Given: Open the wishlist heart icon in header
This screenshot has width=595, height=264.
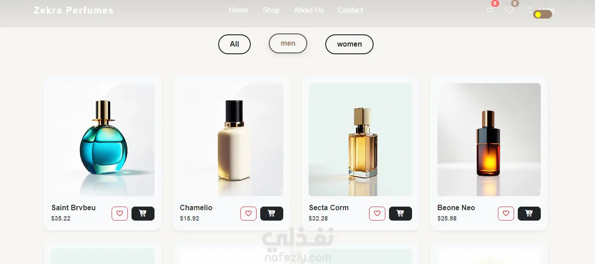Looking at the screenshot, I should tap(509, 10).
